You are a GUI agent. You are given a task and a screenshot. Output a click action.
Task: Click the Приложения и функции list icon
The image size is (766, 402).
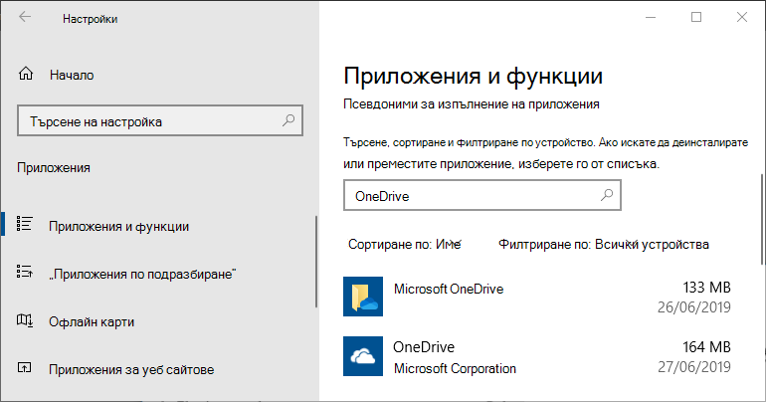25,224
